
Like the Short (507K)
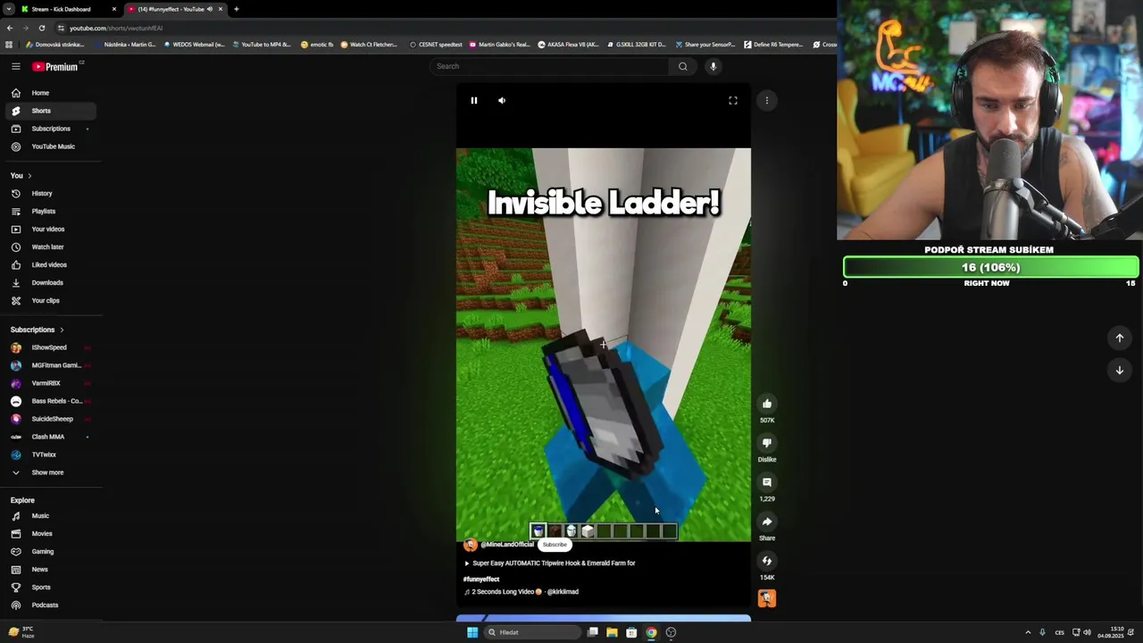coord(767,404)
